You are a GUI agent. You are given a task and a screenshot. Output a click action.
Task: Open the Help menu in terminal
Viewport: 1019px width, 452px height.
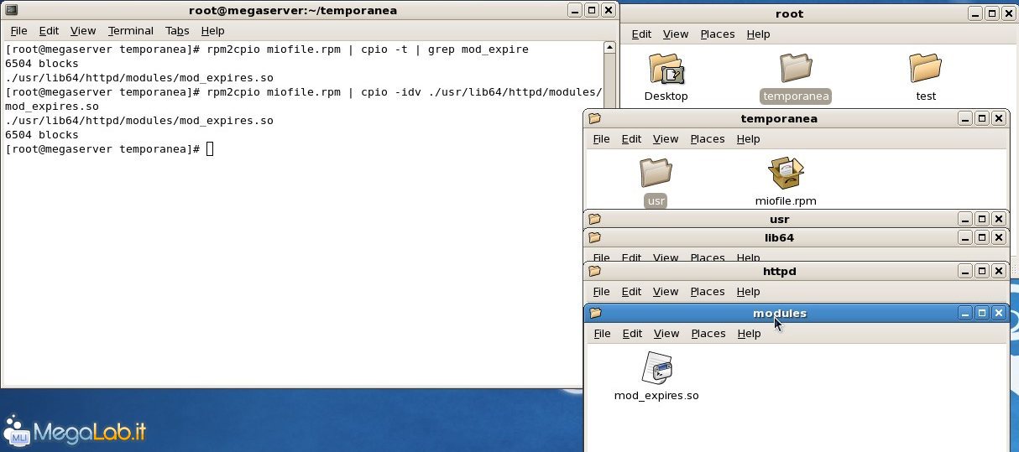tap(213, 31)
